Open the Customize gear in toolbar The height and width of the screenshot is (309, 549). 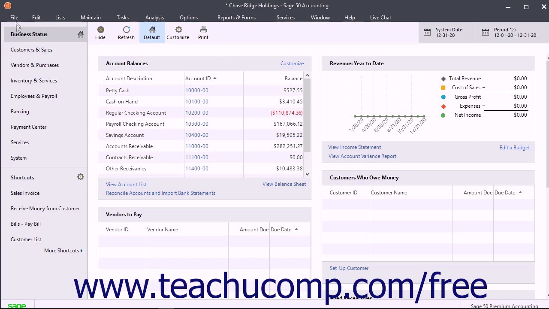click(x=178, y=30)
